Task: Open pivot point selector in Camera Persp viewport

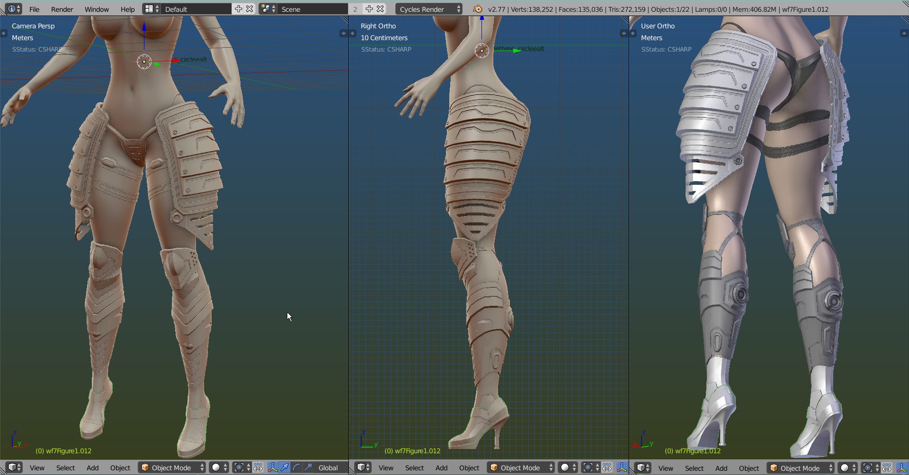Action: pyautogui.click(x=241, y=467)
